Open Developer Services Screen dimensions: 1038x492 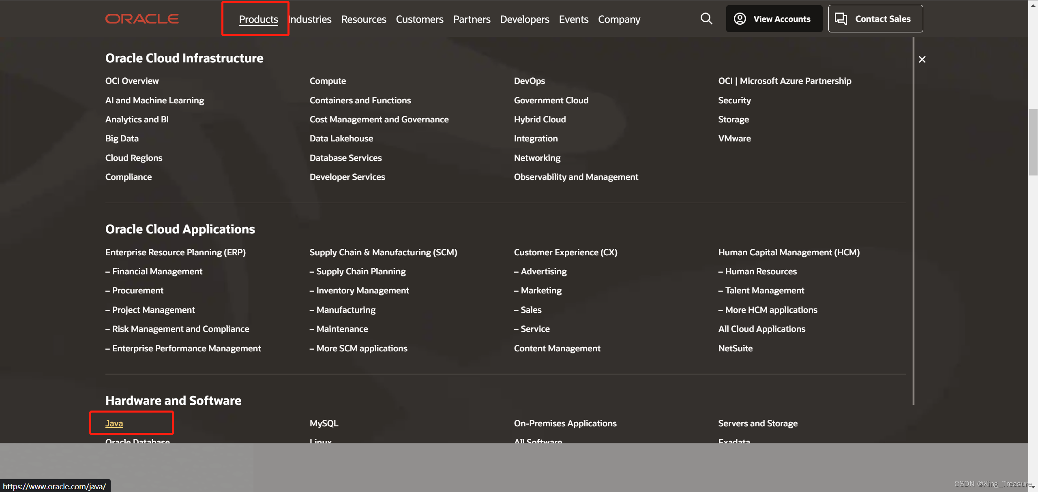(347, 177)
